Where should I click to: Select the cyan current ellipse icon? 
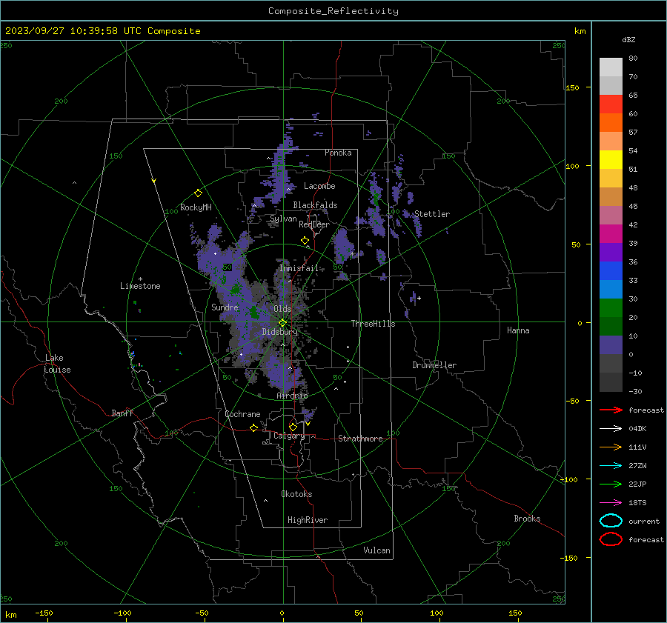point(611,521)
